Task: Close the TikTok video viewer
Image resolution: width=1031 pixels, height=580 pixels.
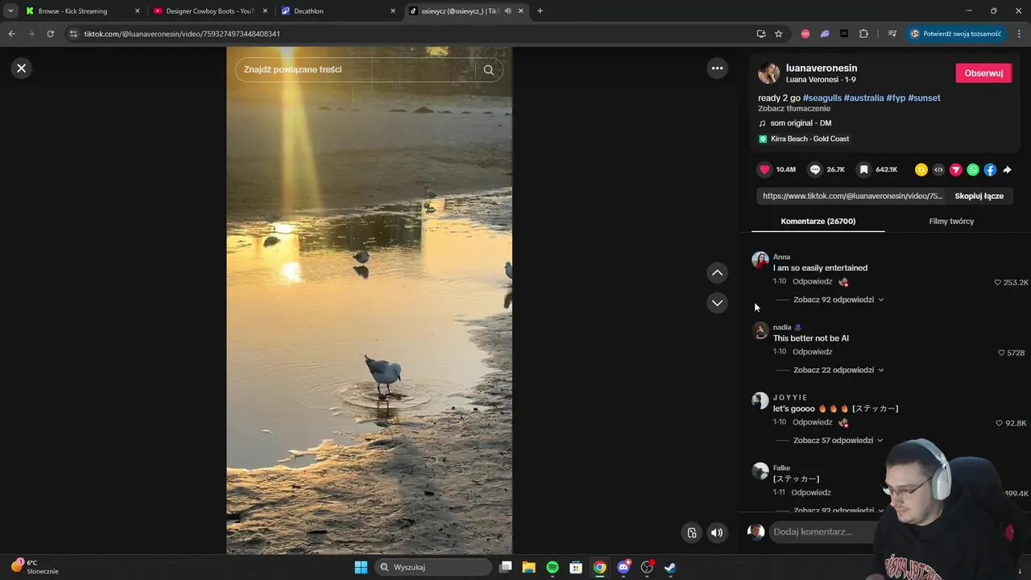Action: pyautogui.click(x=22, y=68)
